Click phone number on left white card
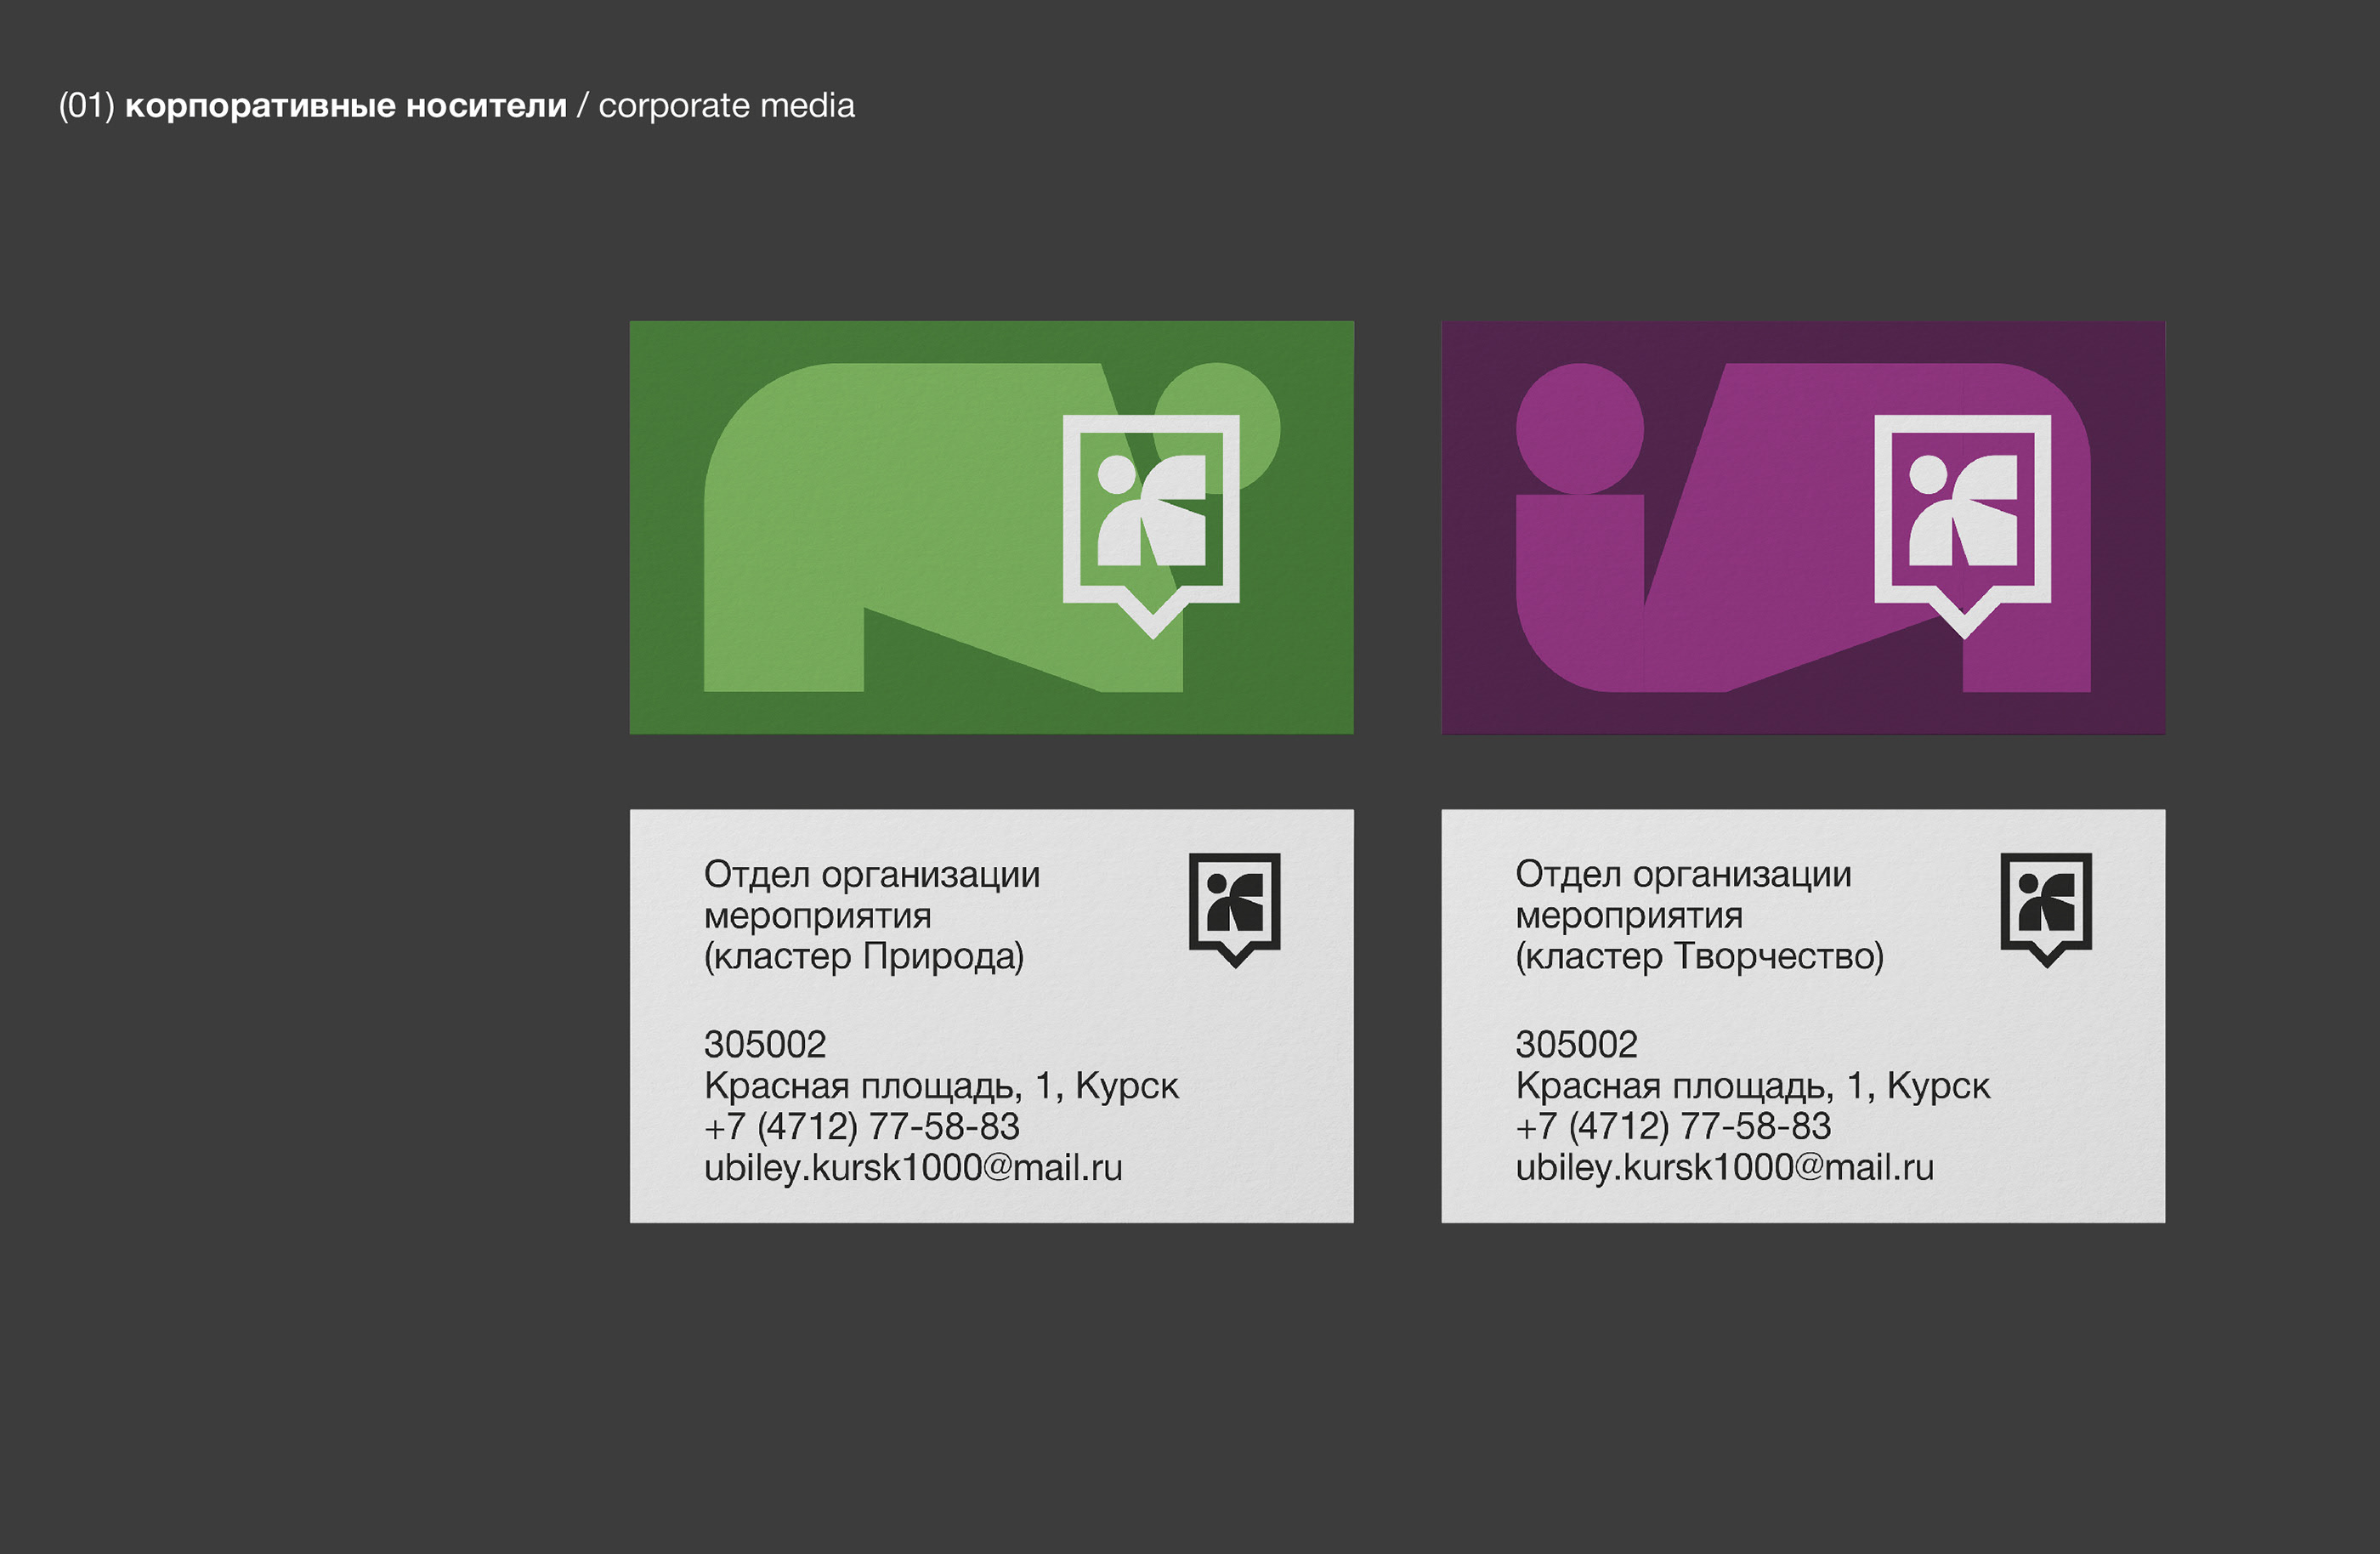The image size is (2380, 1554). (x=861, y=1127)
